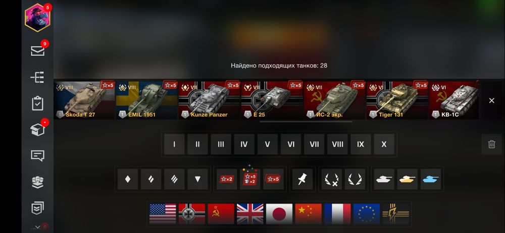Select the Skoda T 27 tank
The height and width of the screenshot is (233, 505).
point(84,100)
